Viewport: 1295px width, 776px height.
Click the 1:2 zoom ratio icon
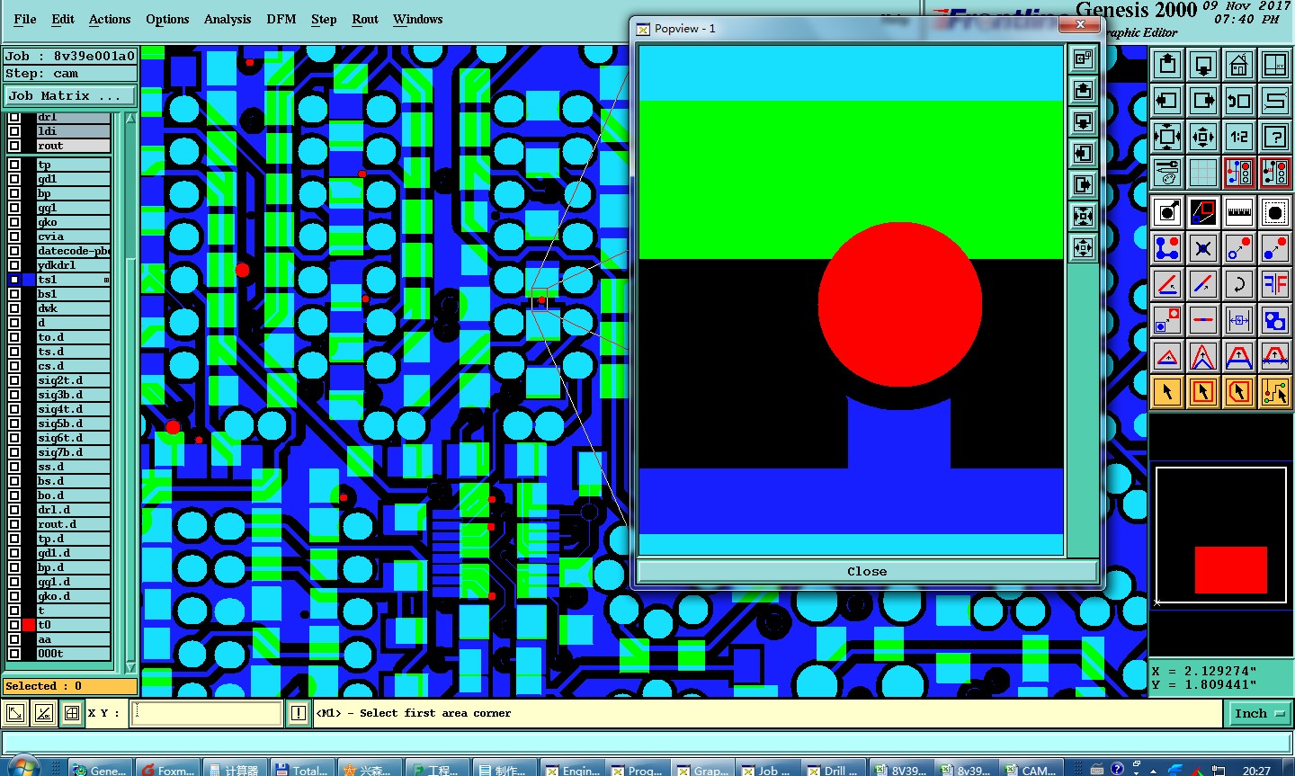click(1239, 137)
